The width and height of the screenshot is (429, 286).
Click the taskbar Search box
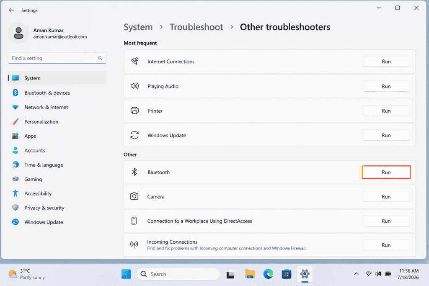tap(178, 274)
